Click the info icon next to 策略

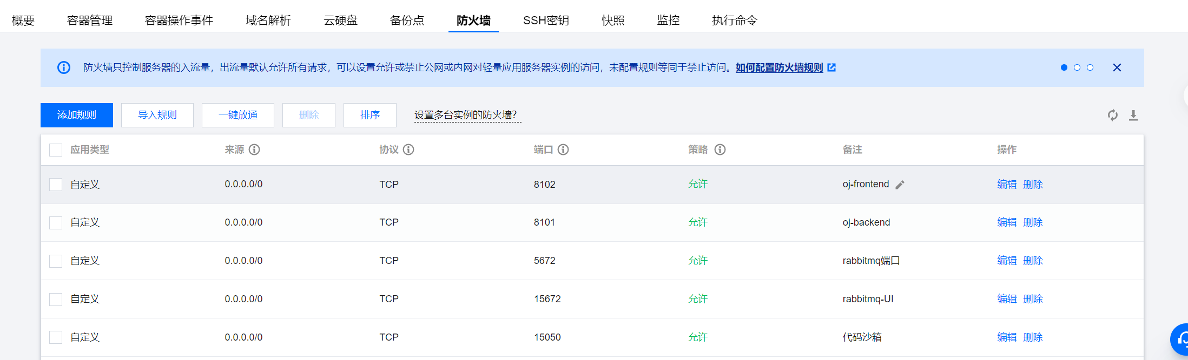pos(720,150)
